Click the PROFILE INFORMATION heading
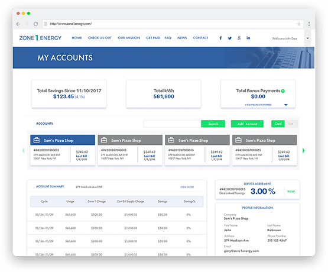Image resolution: width=328 pixels, height=272 pixels. 258,208
